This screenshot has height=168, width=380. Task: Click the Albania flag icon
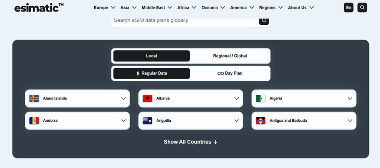click(147, 98)
